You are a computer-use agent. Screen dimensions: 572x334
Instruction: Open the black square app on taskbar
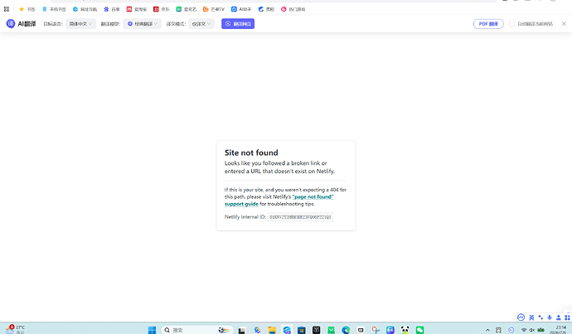317,330
